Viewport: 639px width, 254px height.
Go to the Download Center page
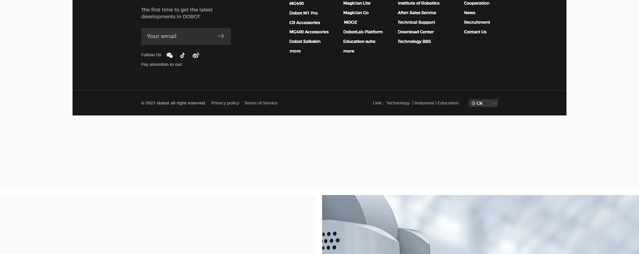coord(415,32)
